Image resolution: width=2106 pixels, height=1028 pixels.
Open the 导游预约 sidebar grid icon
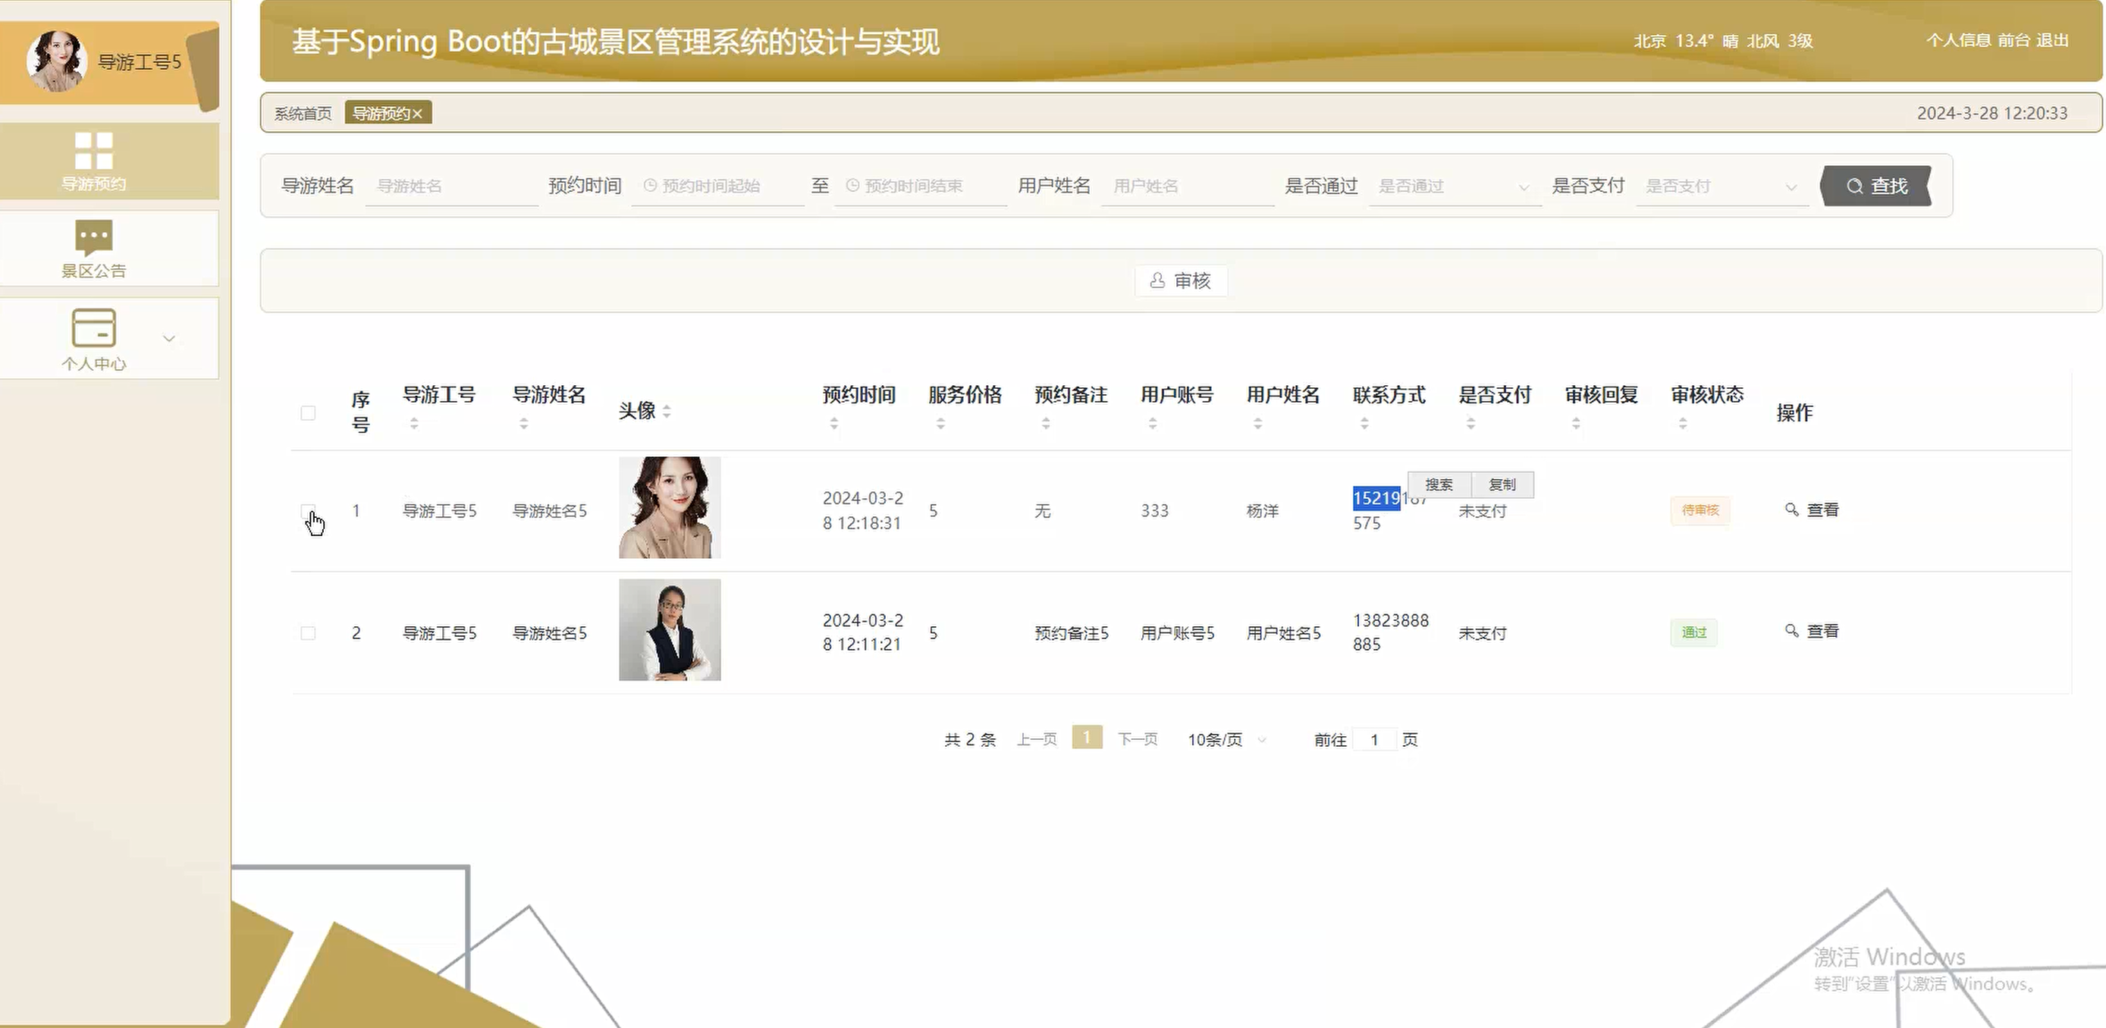pyautogui.click(x=93, y=150)
